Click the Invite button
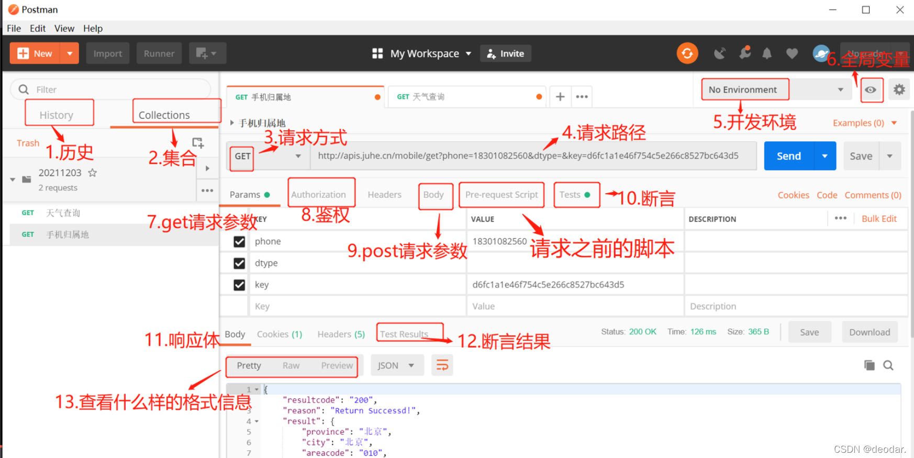The height and width of the screenshot is (458, 914). (506, 53)
